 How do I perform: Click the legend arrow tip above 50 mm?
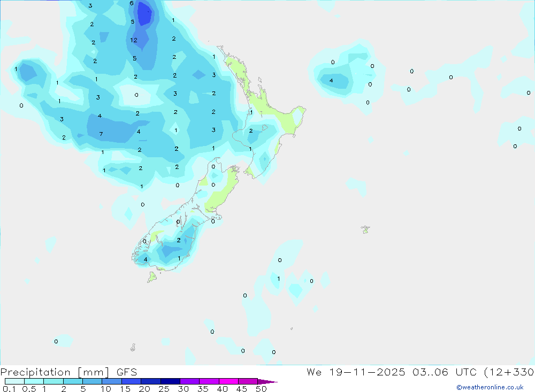click(267, 382)
